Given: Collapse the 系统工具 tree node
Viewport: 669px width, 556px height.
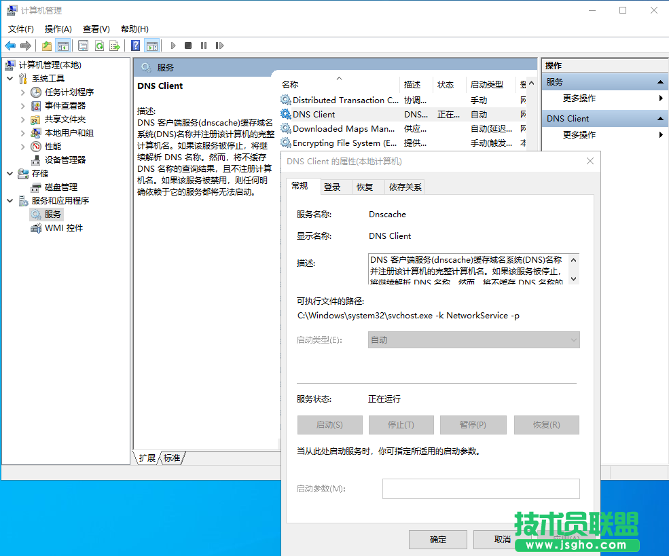Looking at the screenshot, I should click(10, 79).
